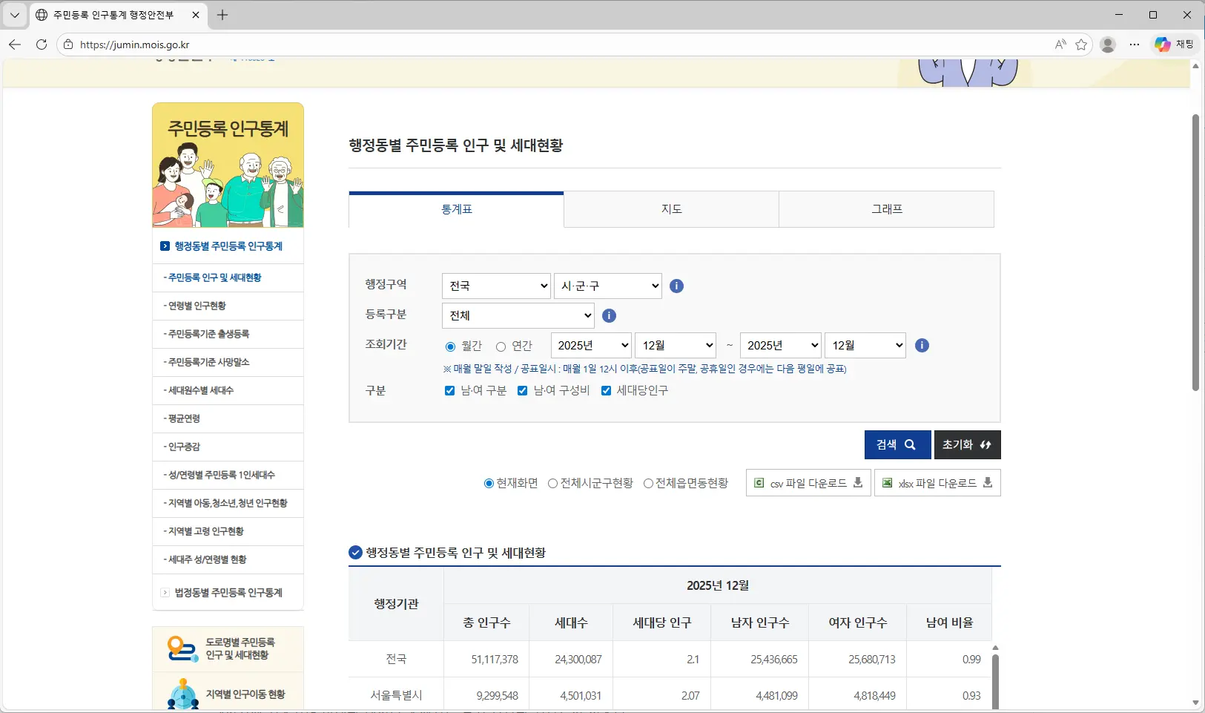Click the page vertical scrollbar
This screenshot has height=713, width=1205.
[x=1195, y=252]
